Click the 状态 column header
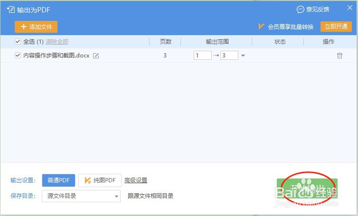Screen dimensions: 358x216 (x=280, y=42)
